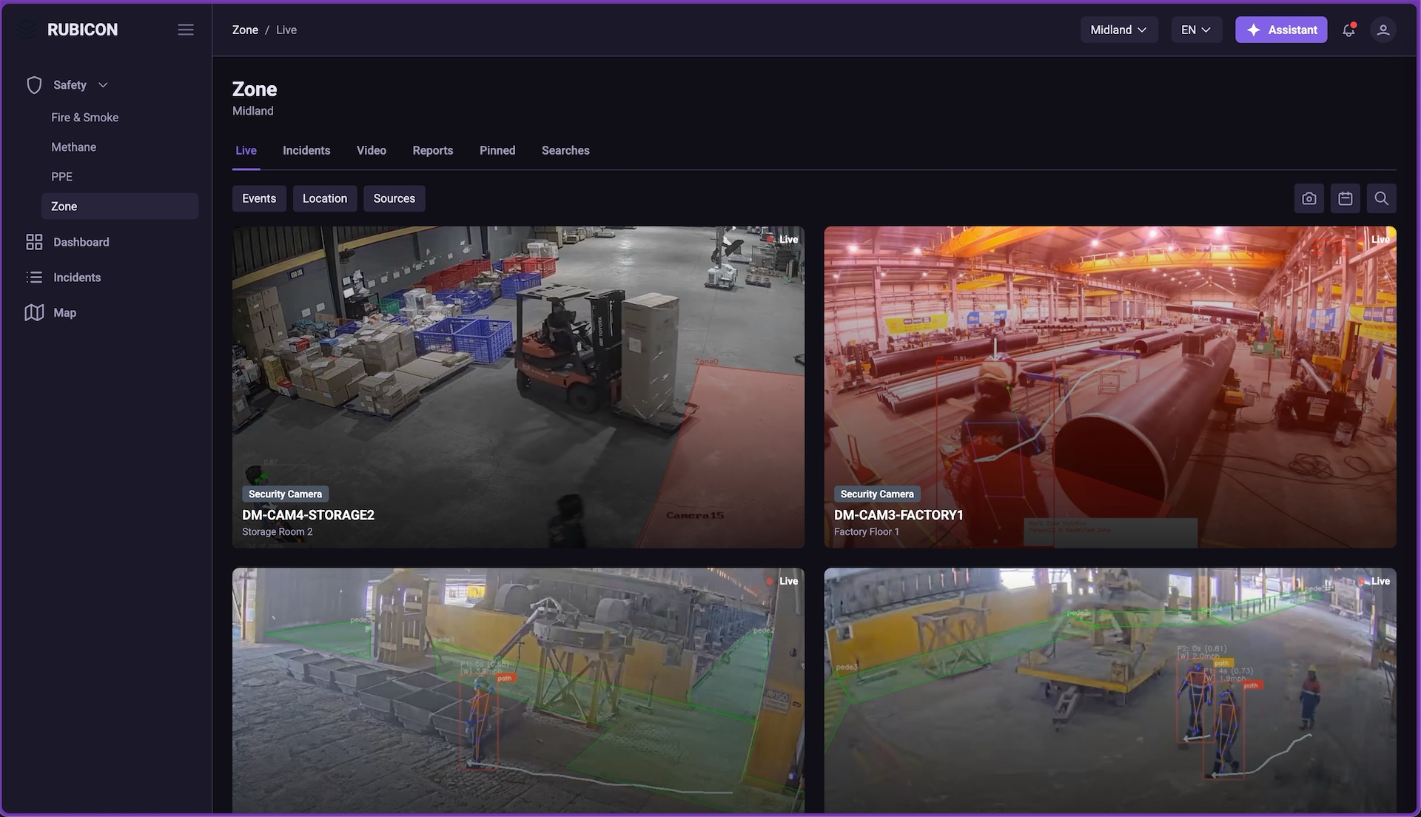The image size is (1421, 817).
Task: Click the camera snapshot icon button
Action: click(x=1309, y=198)
